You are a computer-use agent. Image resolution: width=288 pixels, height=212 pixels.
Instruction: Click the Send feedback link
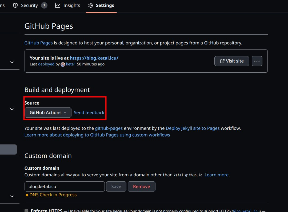[x=89, y=113]
